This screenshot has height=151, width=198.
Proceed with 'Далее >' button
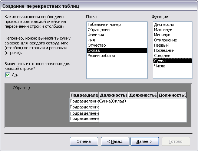[145, 141]
